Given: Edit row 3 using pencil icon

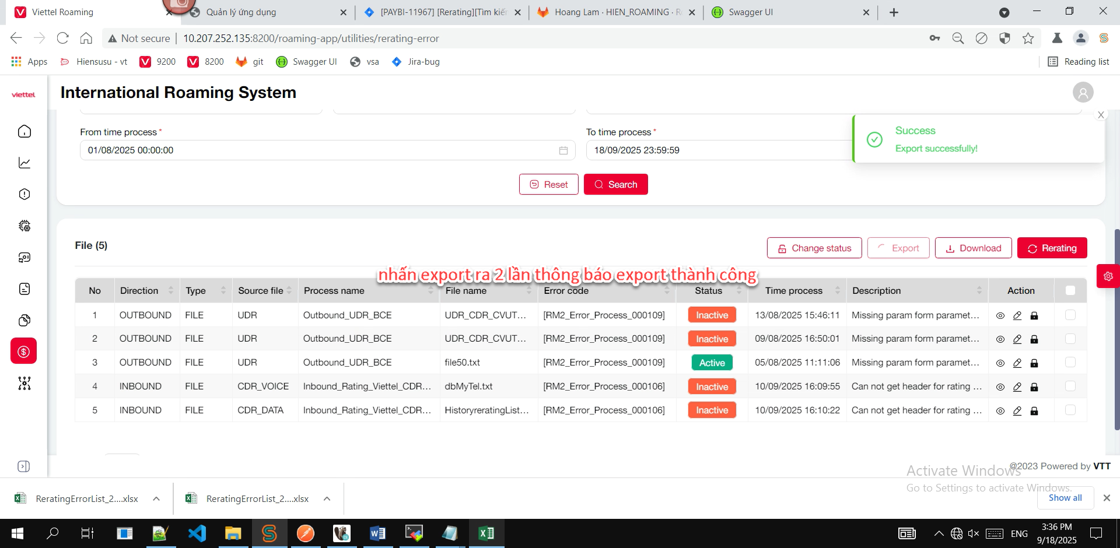Looking at the screenshot, I should point(1017,363).
